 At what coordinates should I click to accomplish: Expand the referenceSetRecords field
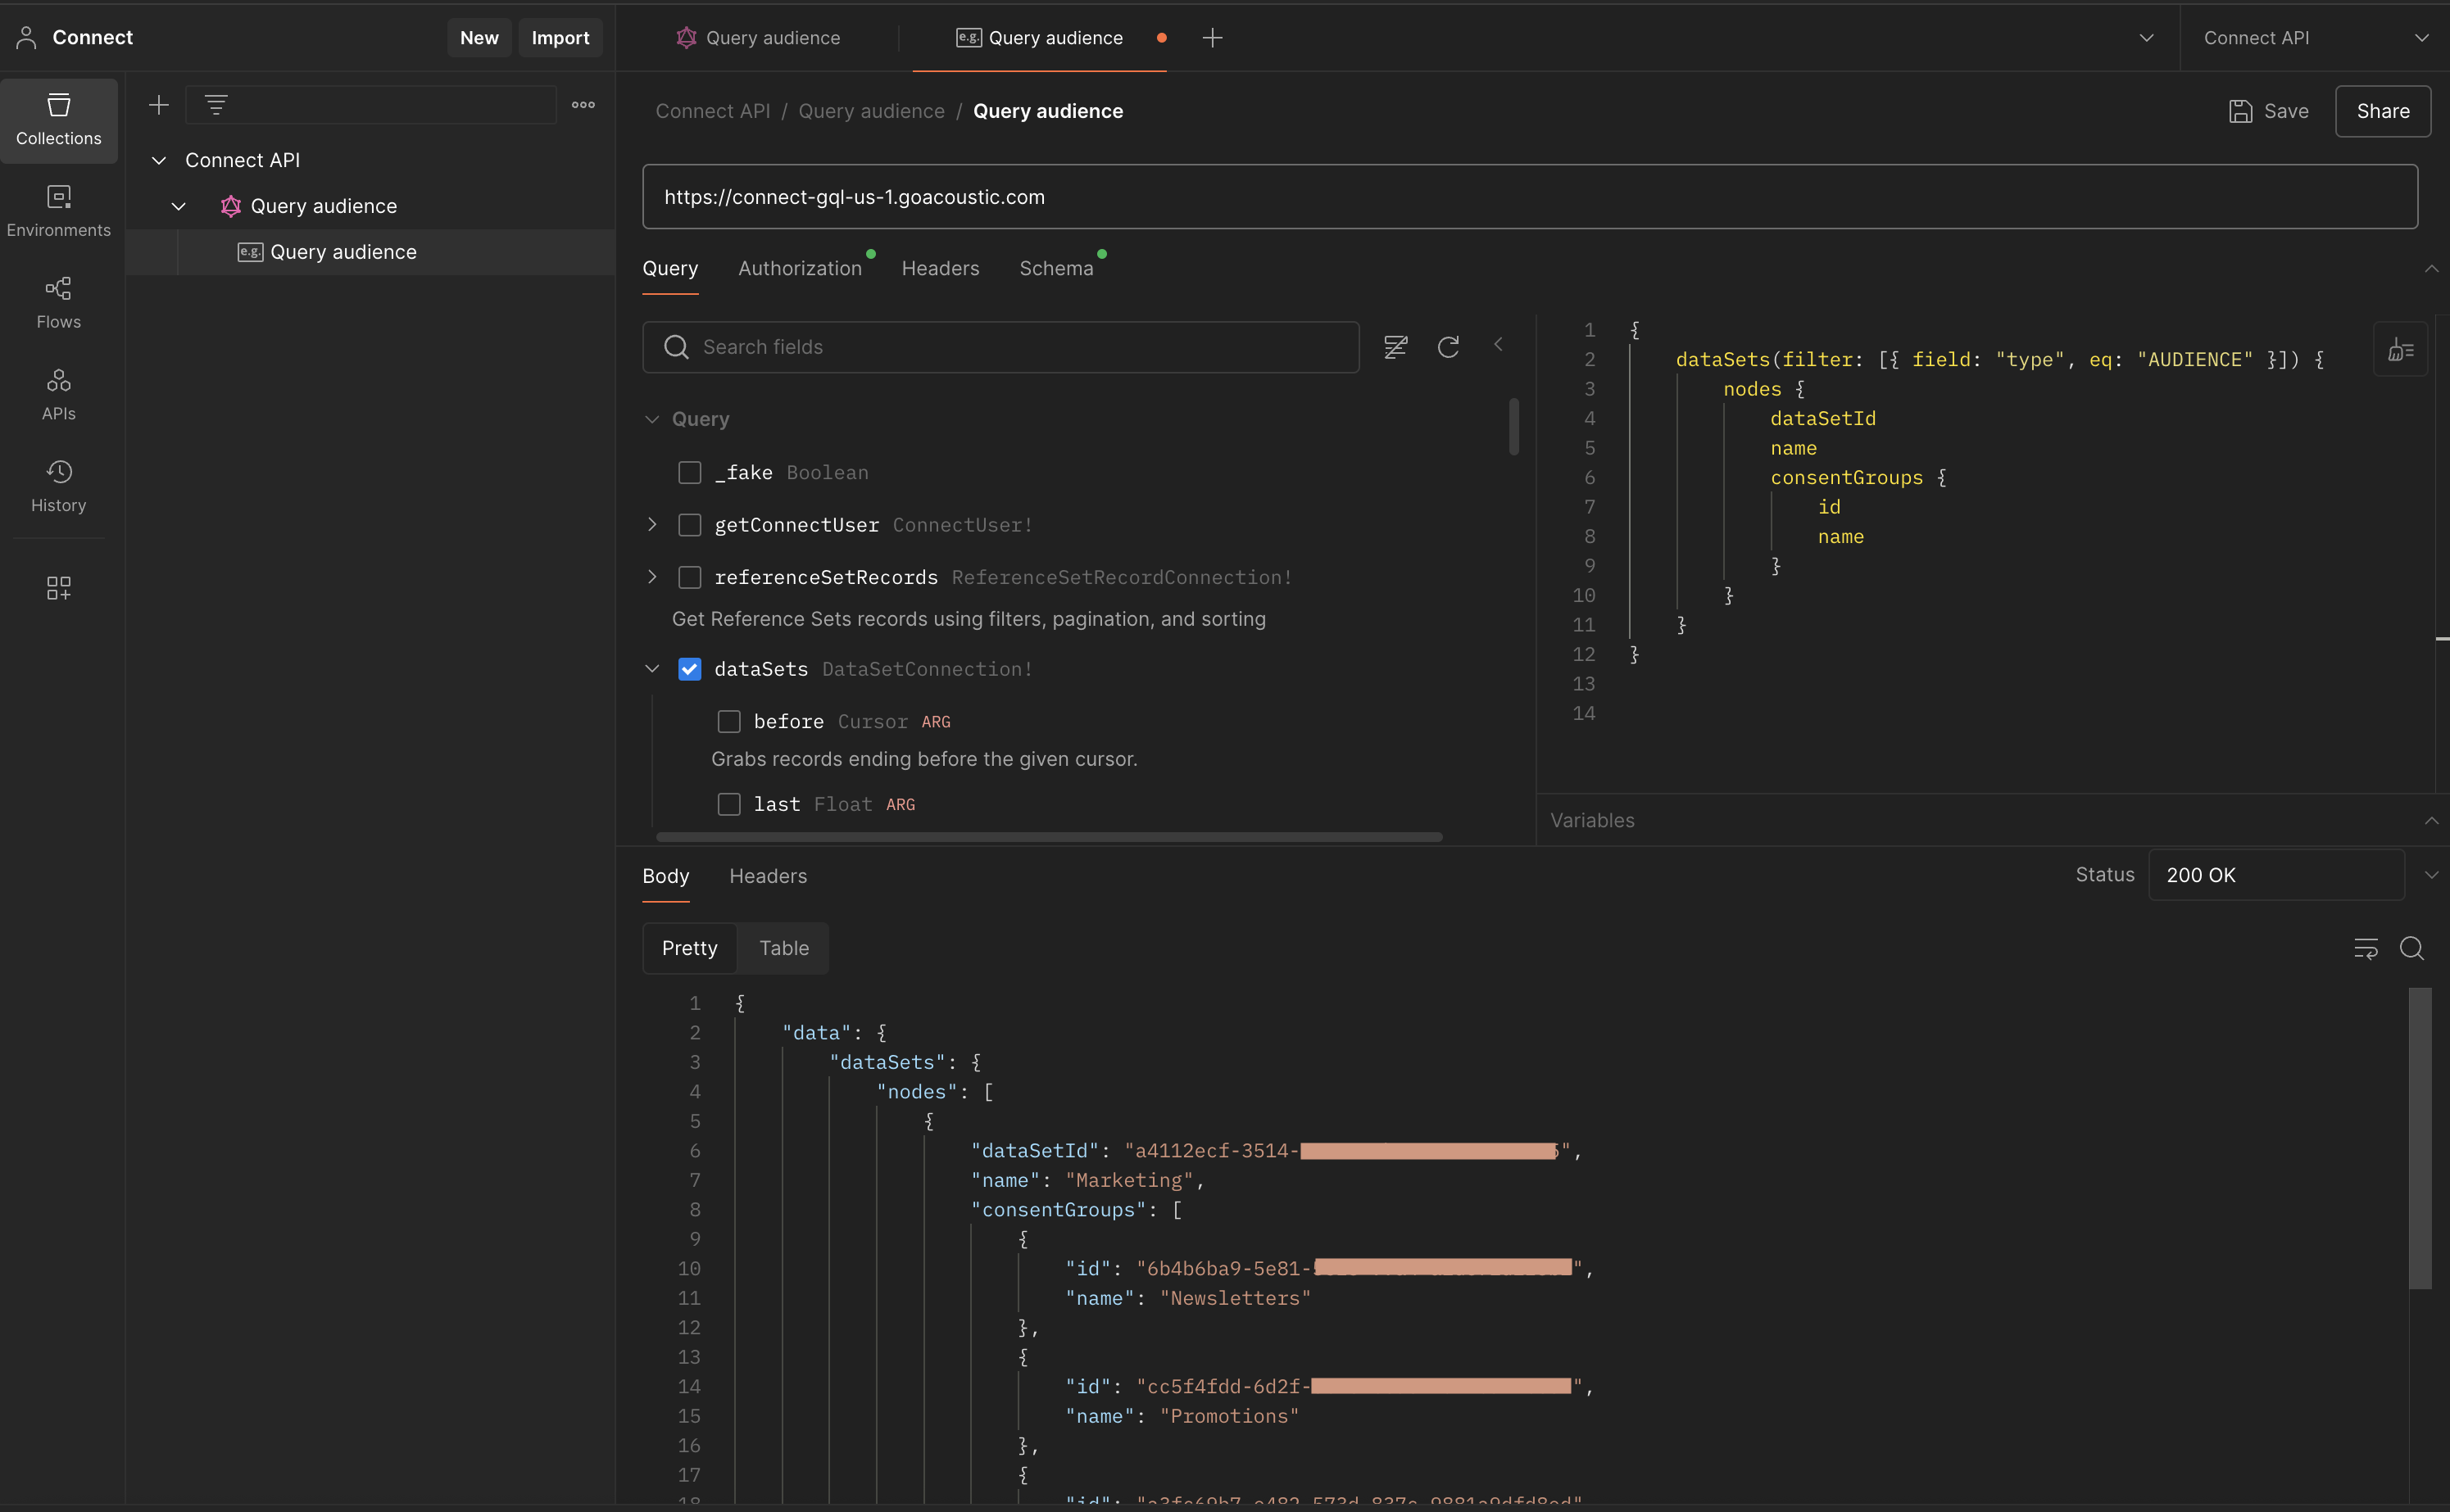(x=652, y=577)
